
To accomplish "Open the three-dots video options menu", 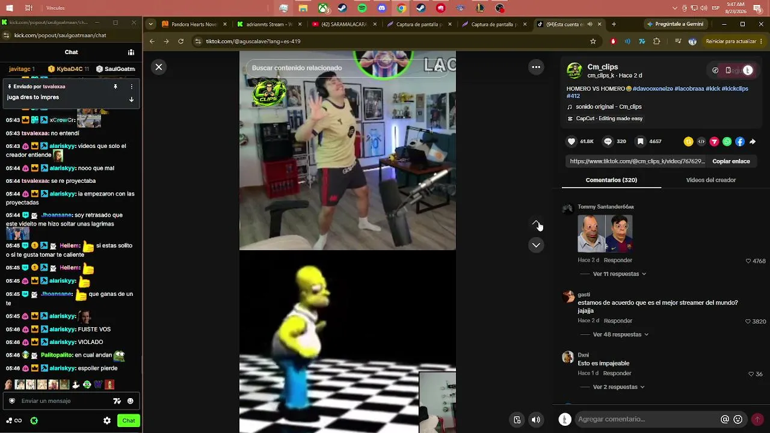I will tap(536, 67).
